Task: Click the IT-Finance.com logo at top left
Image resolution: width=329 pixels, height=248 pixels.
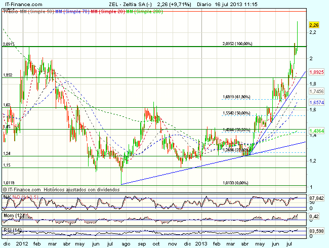Action: 18,3
